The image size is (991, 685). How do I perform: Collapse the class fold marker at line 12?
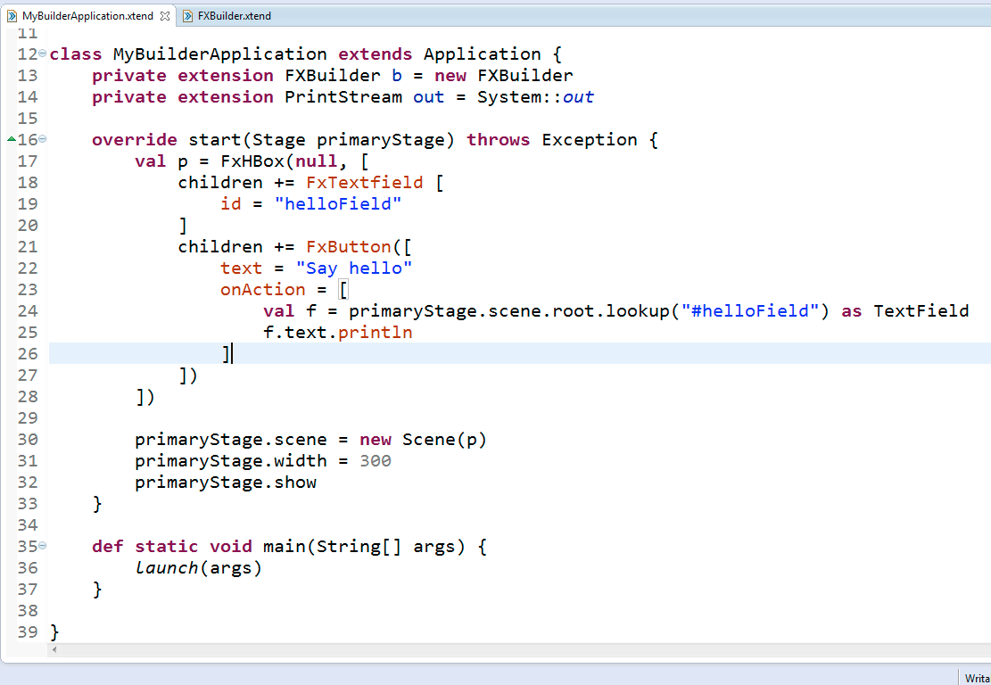[x=43, y=54]
